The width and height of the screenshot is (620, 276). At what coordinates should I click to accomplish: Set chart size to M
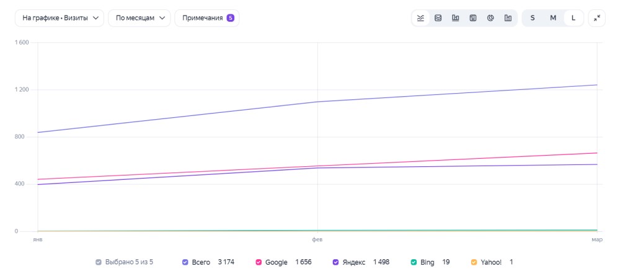[553, 18]
